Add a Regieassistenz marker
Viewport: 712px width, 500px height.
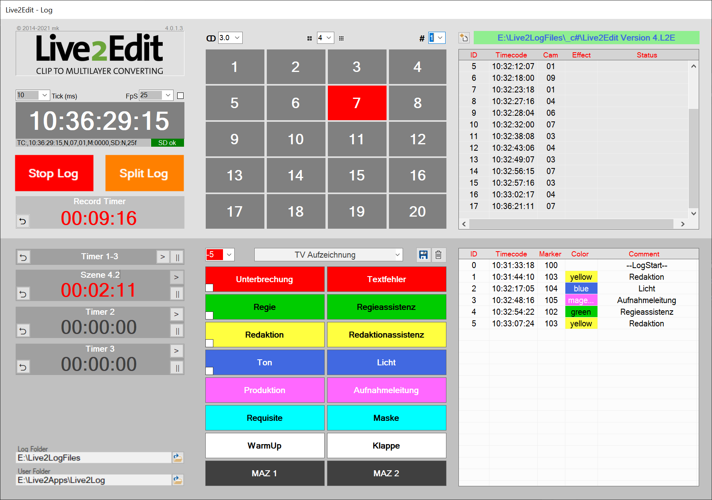387,307
